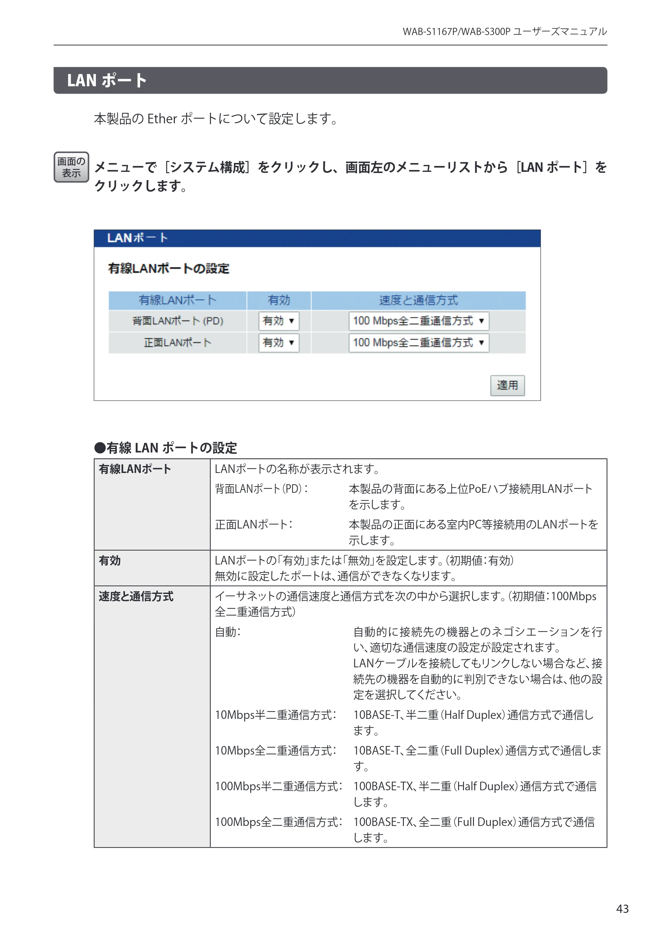
Task: Click the 10Mbps全二重通信方式: label
Action: pos(276,751)
